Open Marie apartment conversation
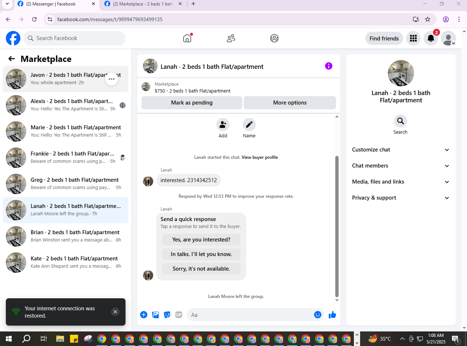Viewport: 467px width, 346px height. pyautogui.click(x=66, y=131)
